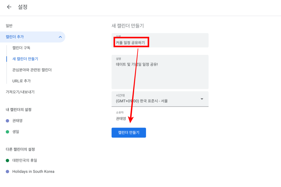This screenshot has height=187, width=281.
Task: Click the timezone dropdown arrow
Action: point(202,99)
